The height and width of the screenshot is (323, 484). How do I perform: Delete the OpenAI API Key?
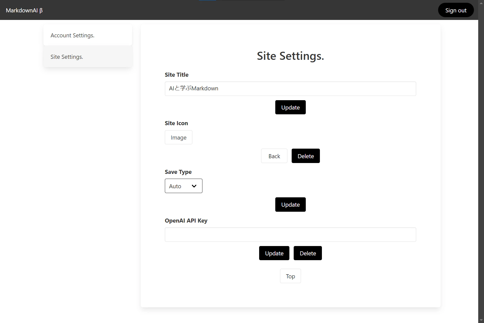click(308, 253)
